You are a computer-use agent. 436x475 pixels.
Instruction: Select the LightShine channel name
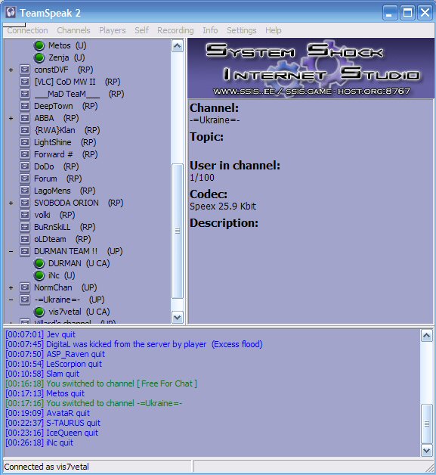point(53,142)
